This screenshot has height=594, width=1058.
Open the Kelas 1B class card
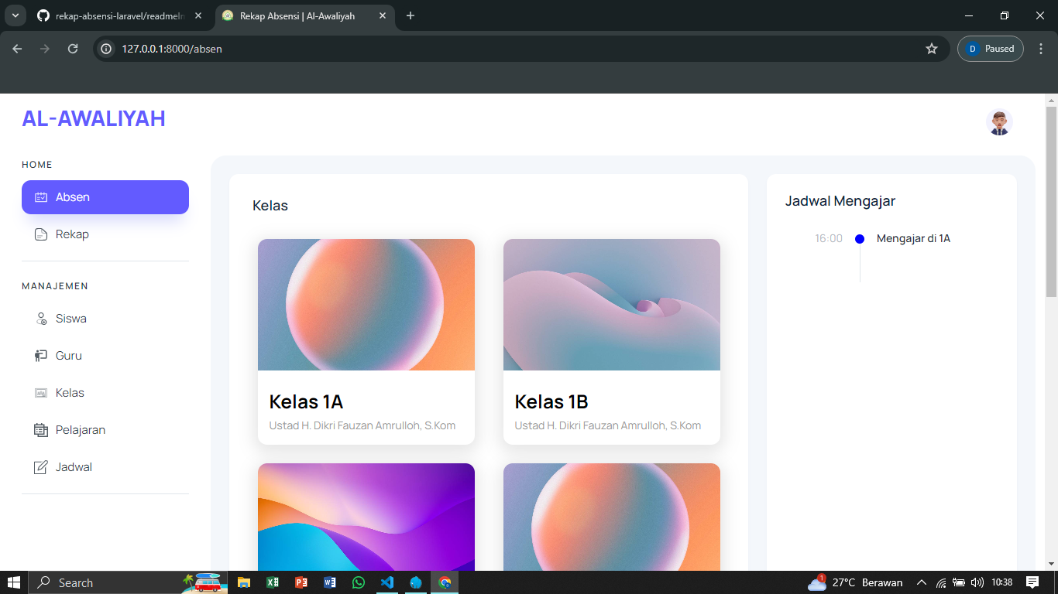click(x=611, y=341)
